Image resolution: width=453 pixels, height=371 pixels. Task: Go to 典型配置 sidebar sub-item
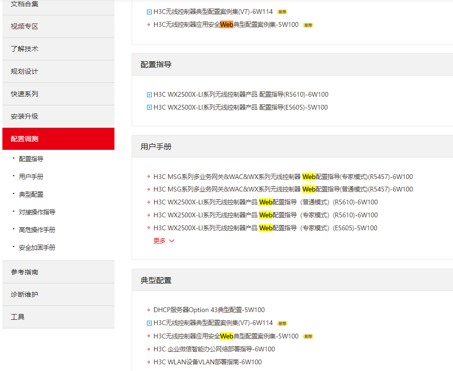(x=31, y=194)
